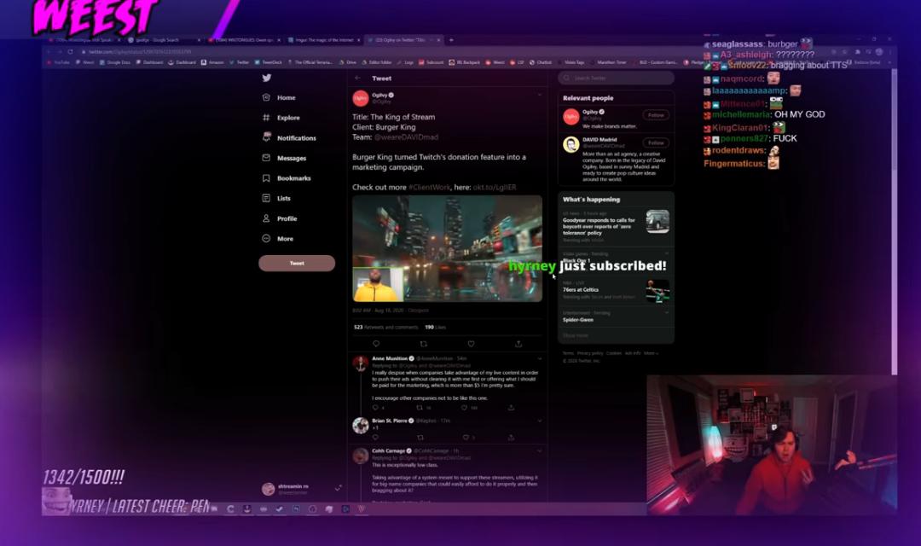This screenshot has width=921, height=546.
Task: Open Home in the Twitter sidebar
Action: (x=279, y=97)
